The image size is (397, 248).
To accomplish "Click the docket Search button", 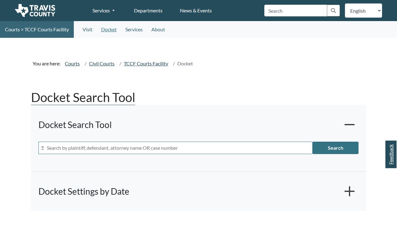I will point(336,148).
